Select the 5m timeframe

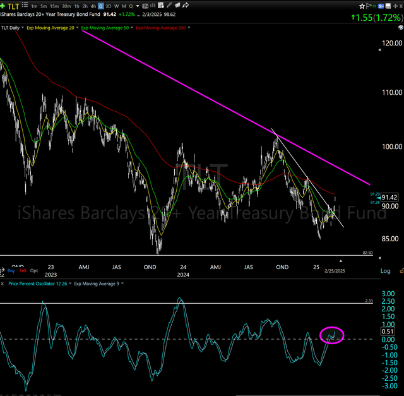44,6
